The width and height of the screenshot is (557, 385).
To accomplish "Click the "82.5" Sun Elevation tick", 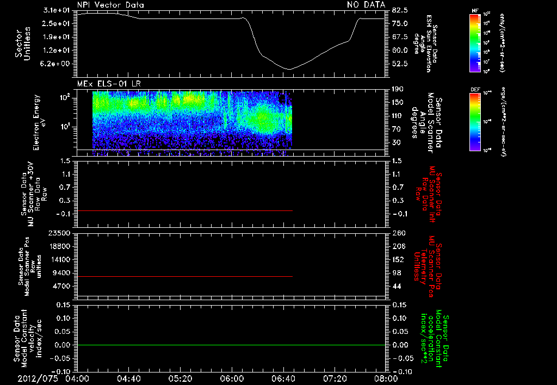I will click(400, 10).
